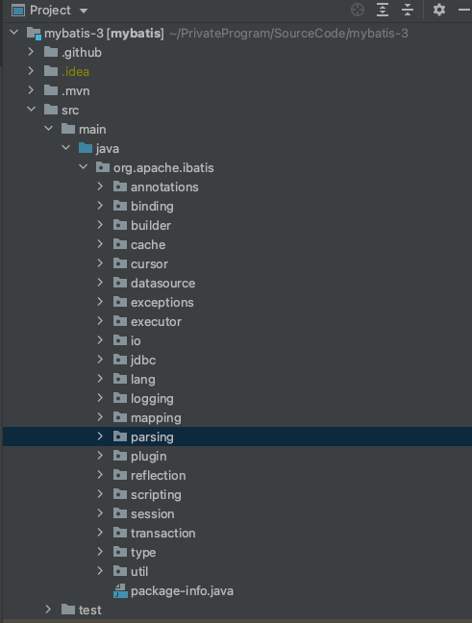Viewport: 472px width, 623px height.
Task: Expand the parsing package chevron
Action: pos(100,436)
